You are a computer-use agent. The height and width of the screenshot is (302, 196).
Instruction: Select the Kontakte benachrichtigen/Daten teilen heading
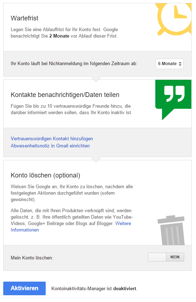[x=65, y=95]
